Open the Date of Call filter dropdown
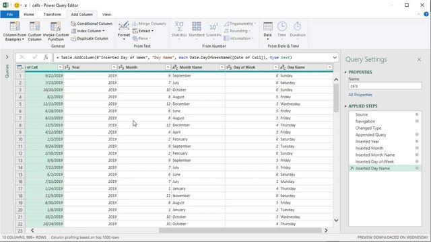Screen dimensions: 431x242 [60, 67]
